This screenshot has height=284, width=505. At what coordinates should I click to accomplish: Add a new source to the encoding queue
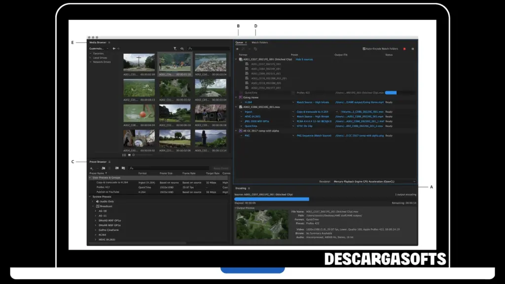point(237,49)
